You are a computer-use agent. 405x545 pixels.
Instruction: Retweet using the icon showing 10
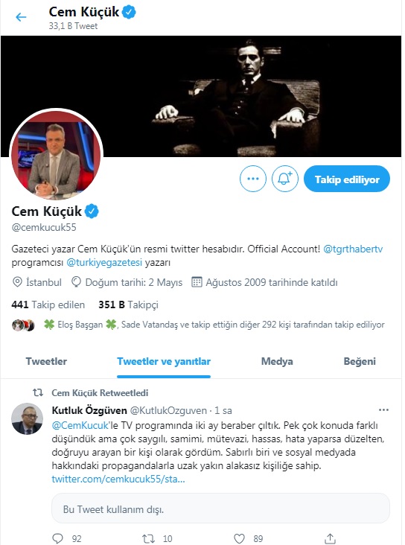click(149, 538)
